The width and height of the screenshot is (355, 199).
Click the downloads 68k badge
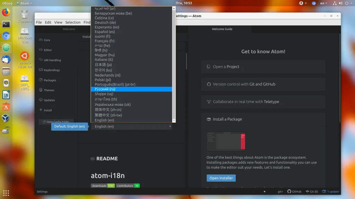click(x=103, y=186)
